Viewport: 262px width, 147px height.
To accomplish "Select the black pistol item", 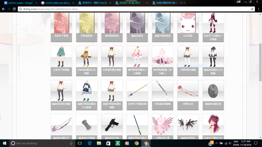I will pyautogui.click(x=112, y=127).
